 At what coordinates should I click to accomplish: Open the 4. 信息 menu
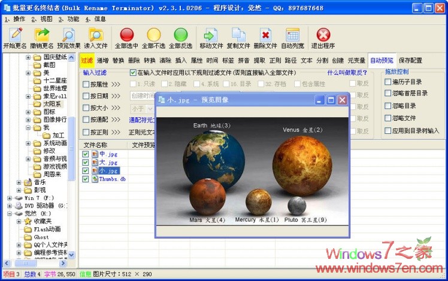point(96,19)
